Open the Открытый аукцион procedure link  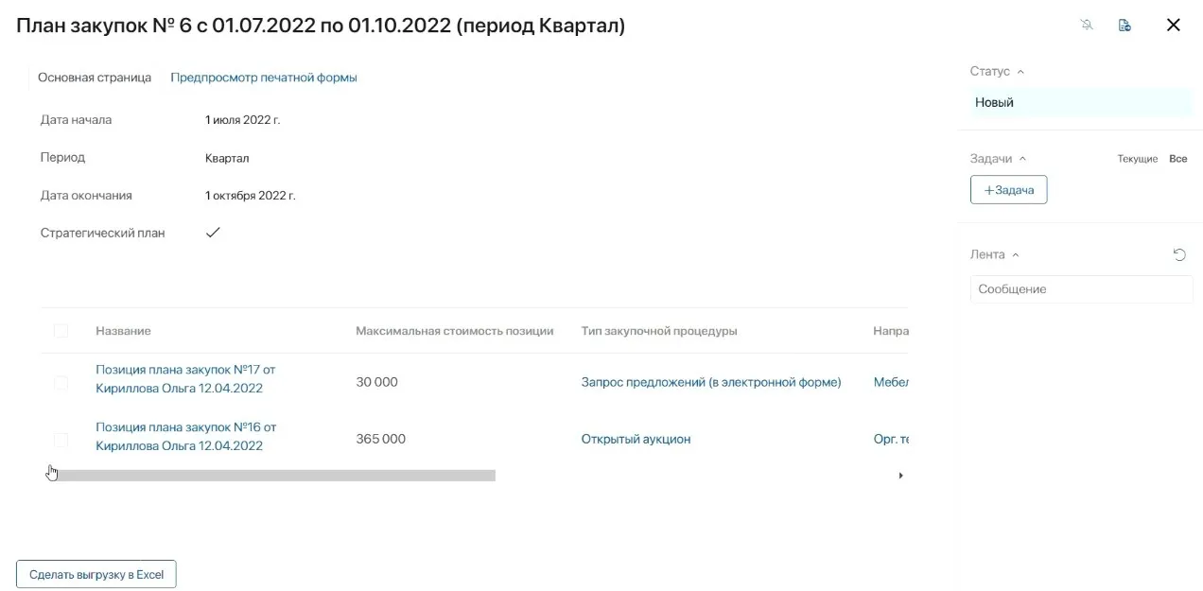coord(636,439)
